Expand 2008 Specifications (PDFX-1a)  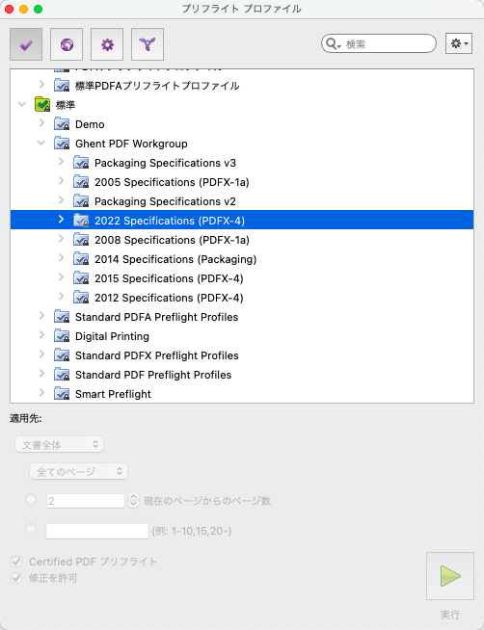pyautogui.click(x=61, y=239)
